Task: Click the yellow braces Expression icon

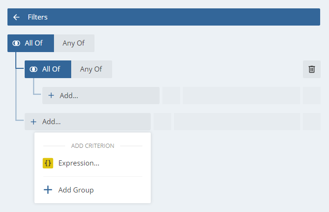Action: pos(48,163)
